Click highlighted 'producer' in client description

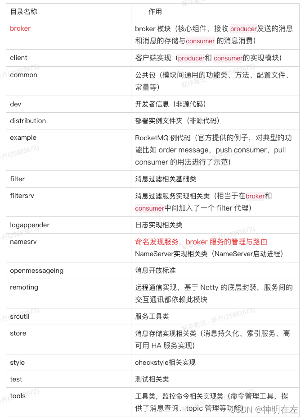click(x=191, y=58)
